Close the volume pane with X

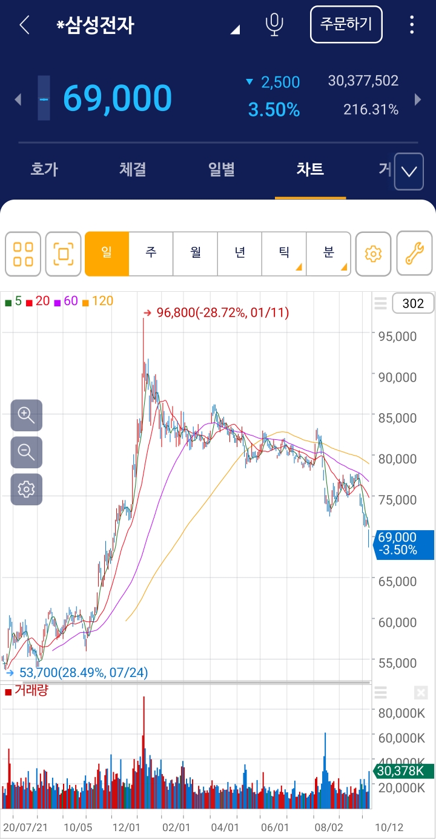(x=421, y=692)
